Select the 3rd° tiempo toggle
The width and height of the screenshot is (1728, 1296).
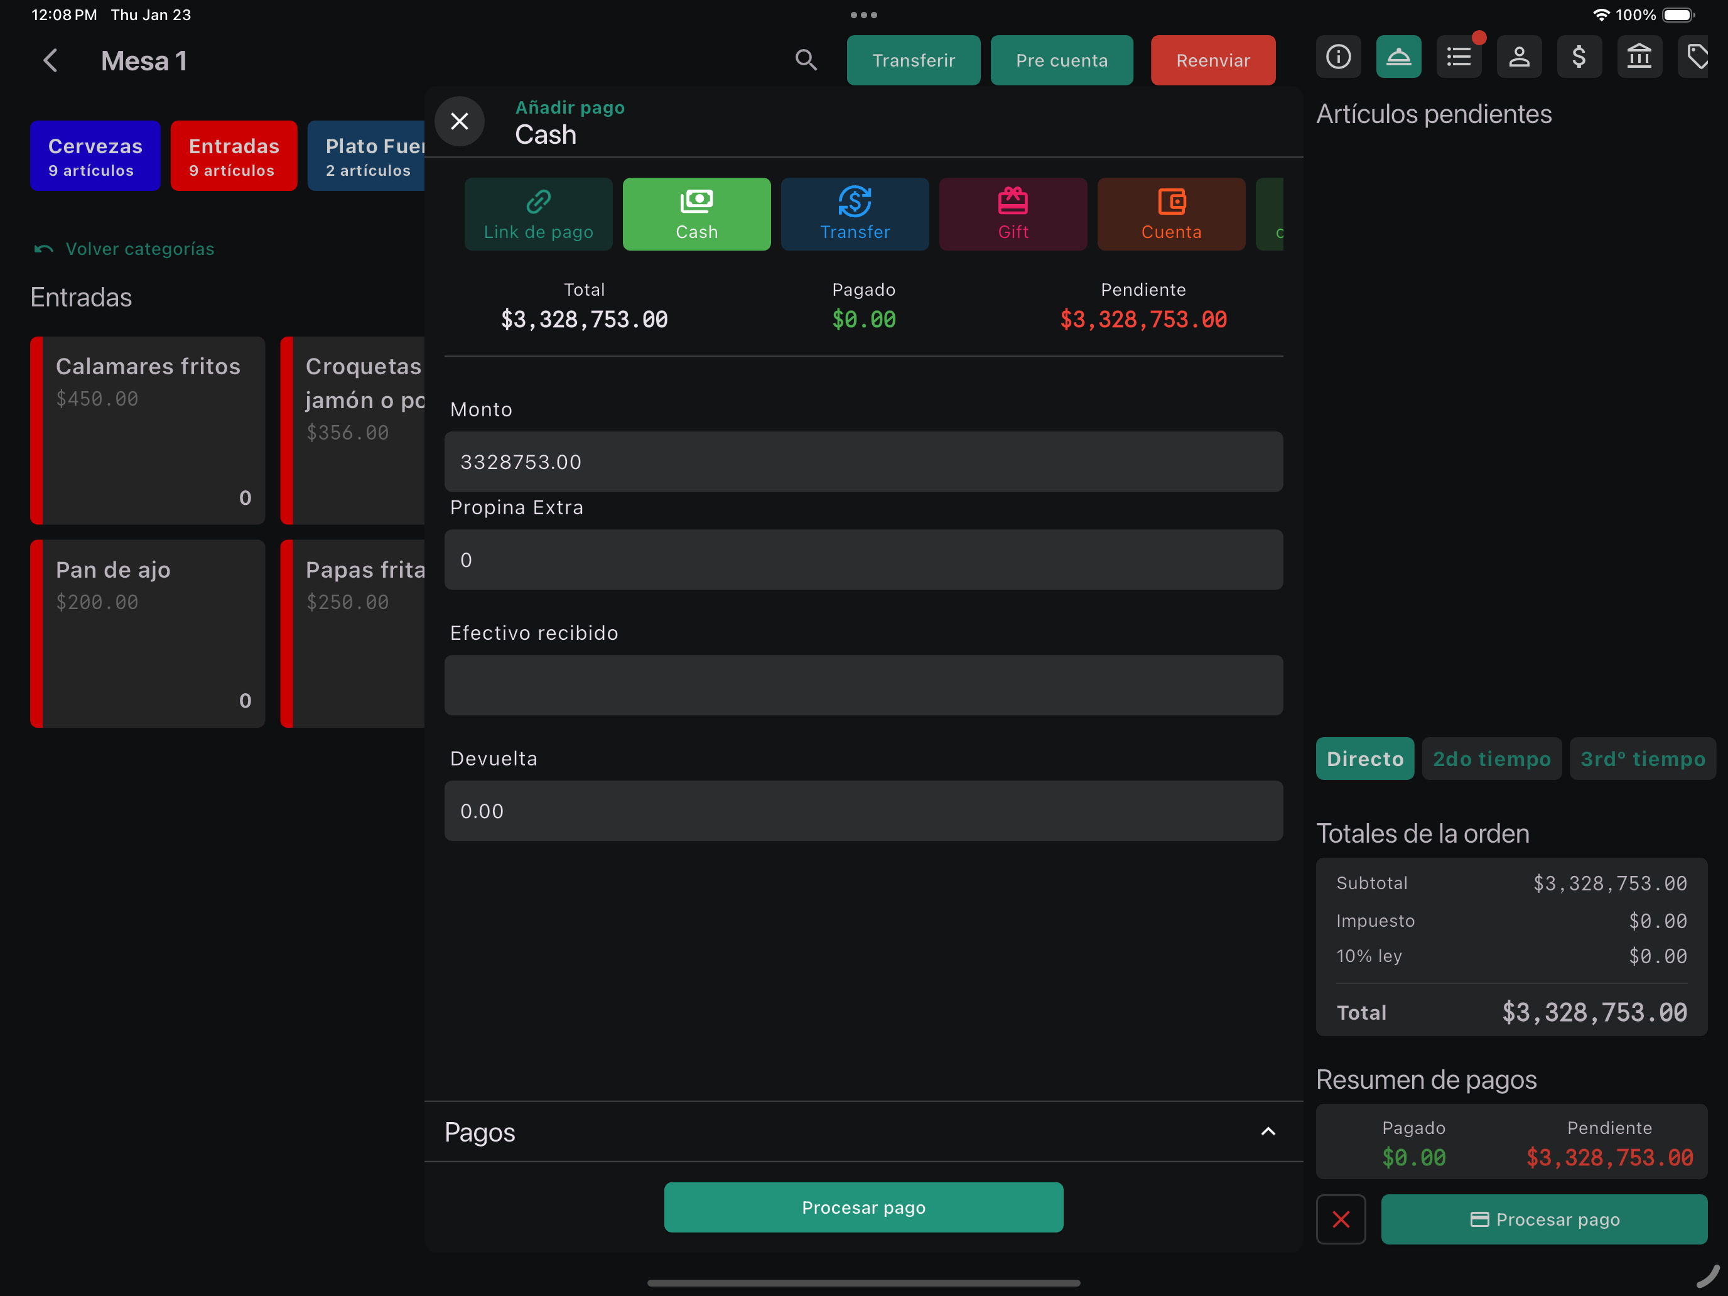(1642, 759)
